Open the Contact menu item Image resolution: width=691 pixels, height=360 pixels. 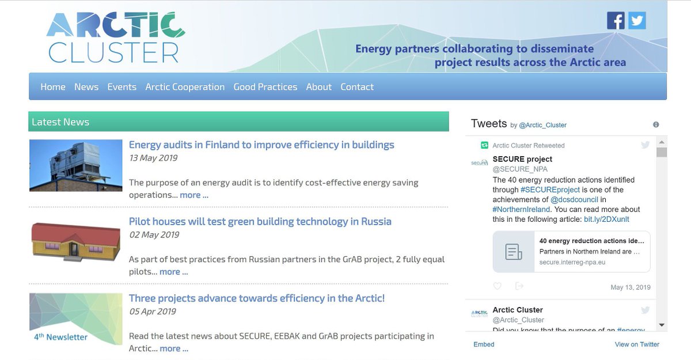click(357, 87)
